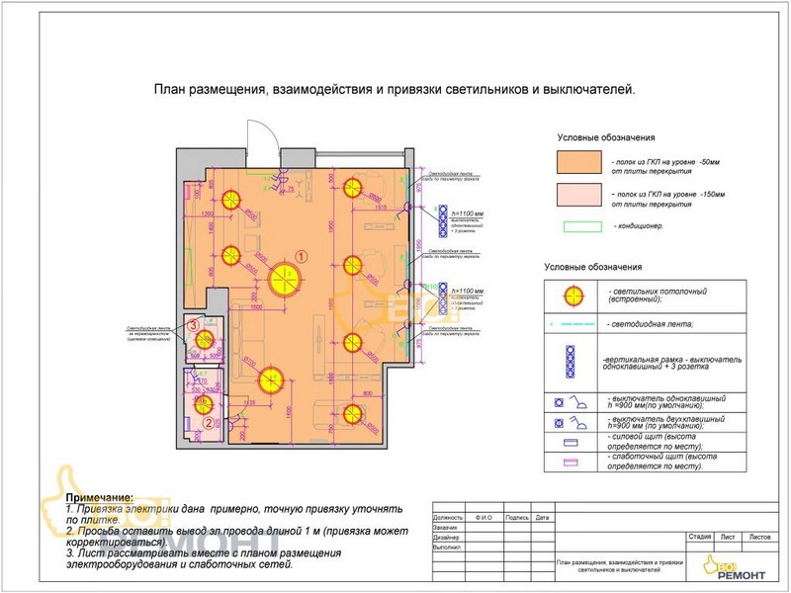Viewport: 791px width, 593px height.
Task: Pick the pink -150мм ceiling swatch in the legend
Action: (579, 195)
